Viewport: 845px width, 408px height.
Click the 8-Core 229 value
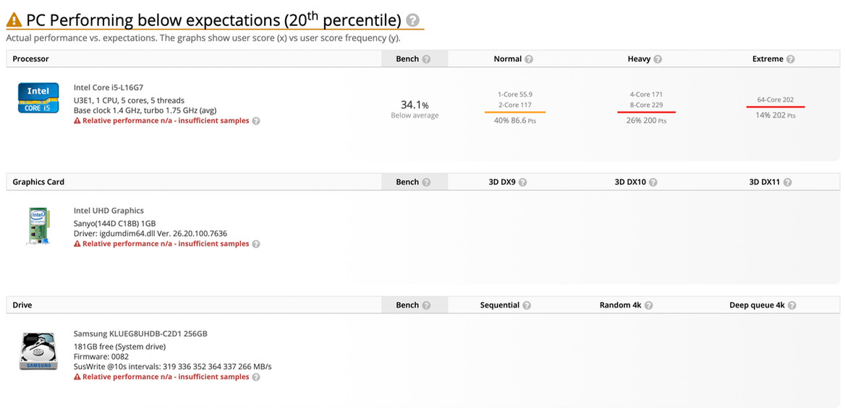(646, 105)
